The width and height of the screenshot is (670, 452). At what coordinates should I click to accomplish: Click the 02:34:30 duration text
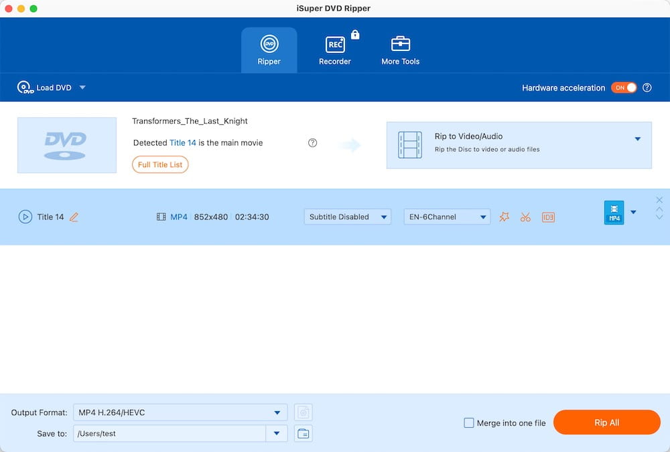coord(252,217)
